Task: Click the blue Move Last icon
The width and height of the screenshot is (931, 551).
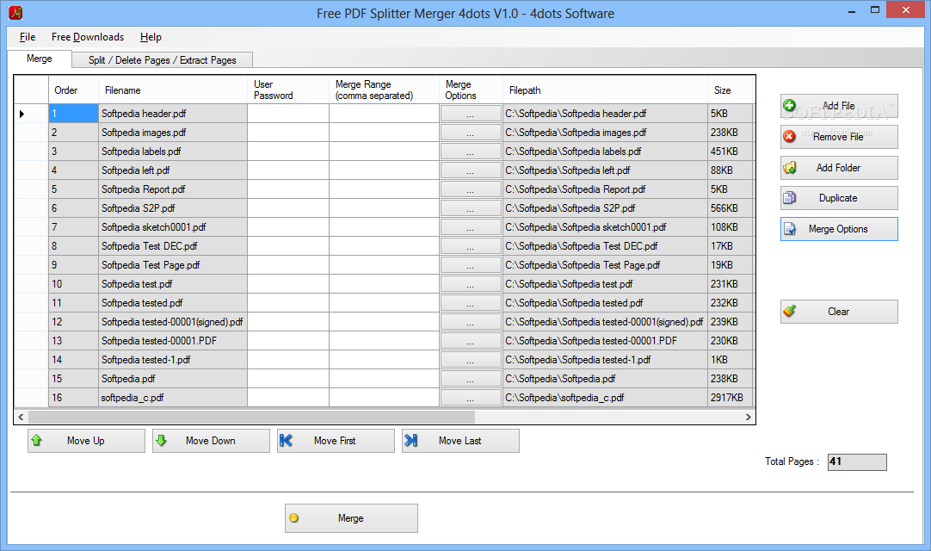Action: tap(411, 441)
